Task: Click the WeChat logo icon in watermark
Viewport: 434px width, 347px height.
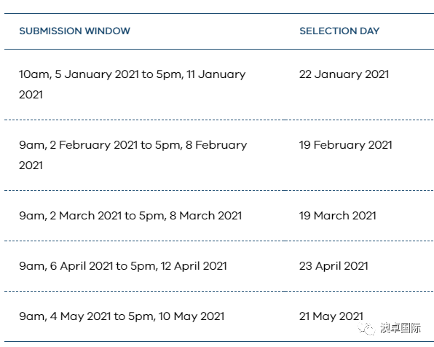Action: pos(366,329)
